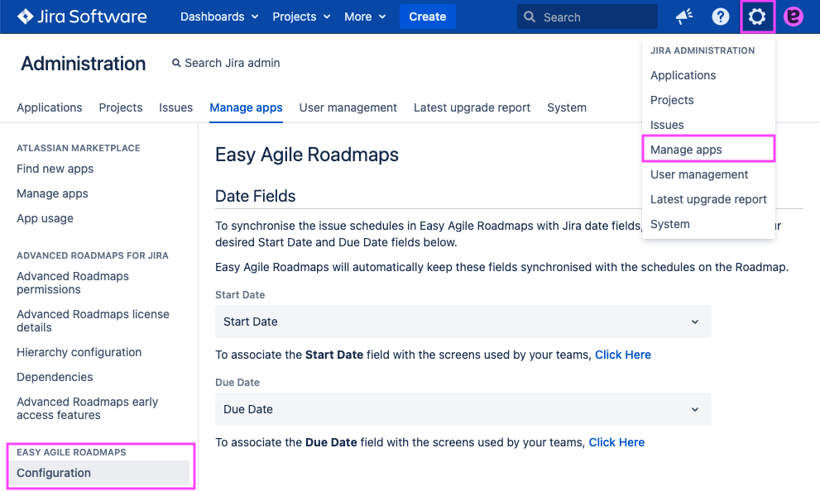Expand the Projects menu in the top bar
The width and height of the screenshot is (820, 491).
coord(301,17)
